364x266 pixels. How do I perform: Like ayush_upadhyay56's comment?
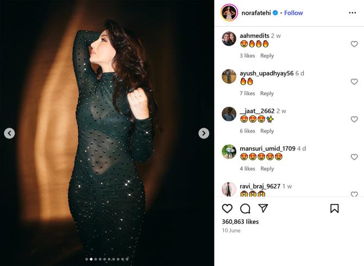click(x=354, y=82)
